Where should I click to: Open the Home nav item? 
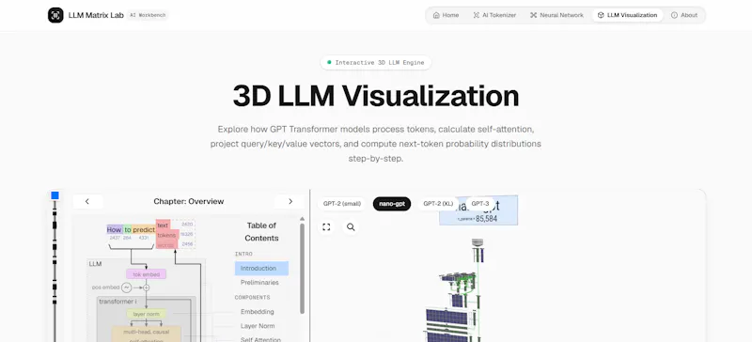click(x=446, y=15)
